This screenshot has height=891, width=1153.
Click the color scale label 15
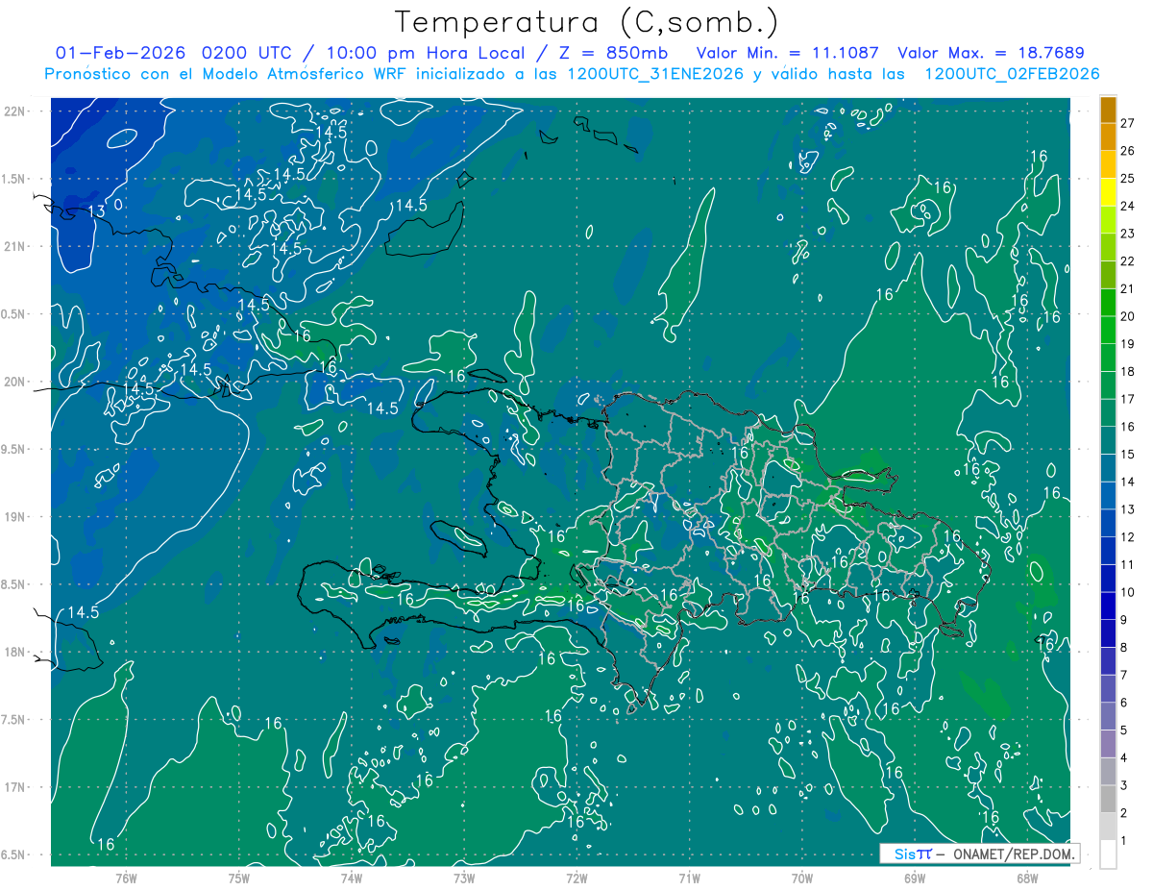pos(1128,454)
